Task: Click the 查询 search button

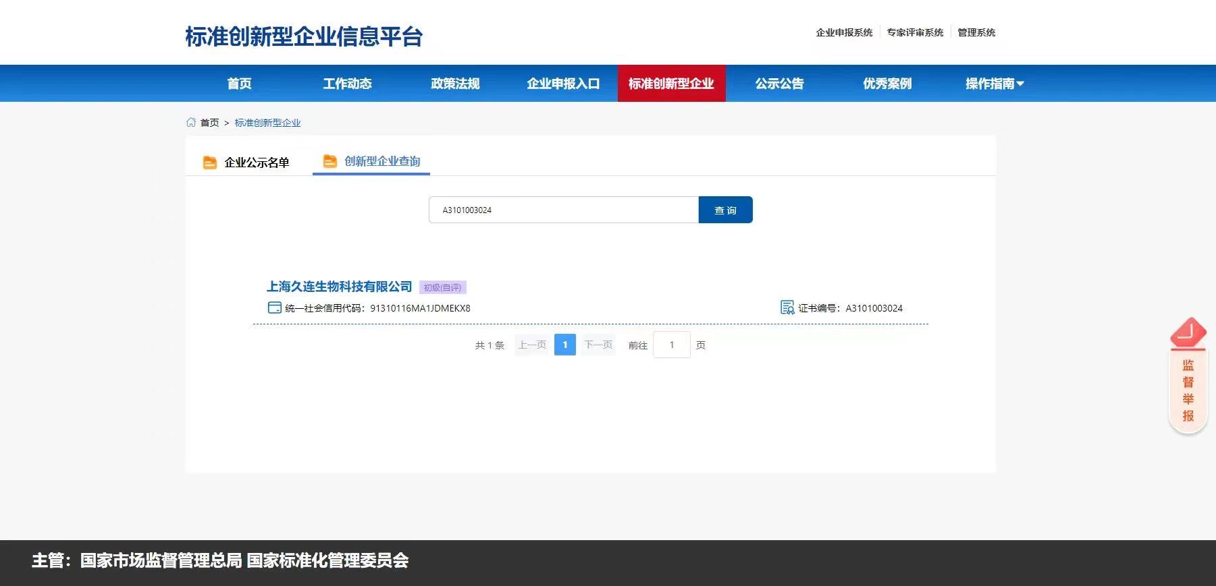Action: click(725, 210)
